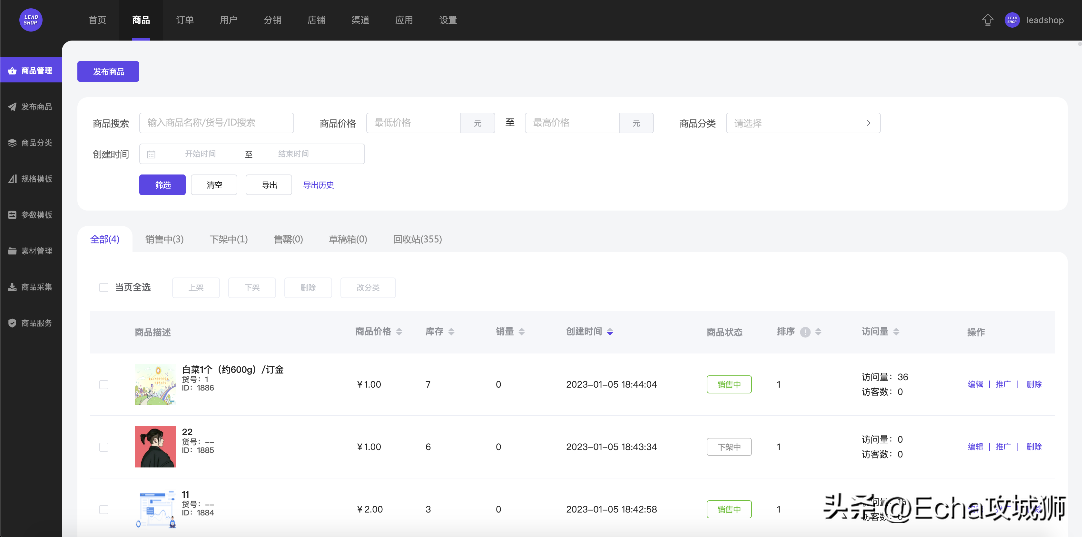Image resolution: width=1082 pixels, height=537 pixels.
Task: Click the 筛选 filter button
Action: point(162,184)
